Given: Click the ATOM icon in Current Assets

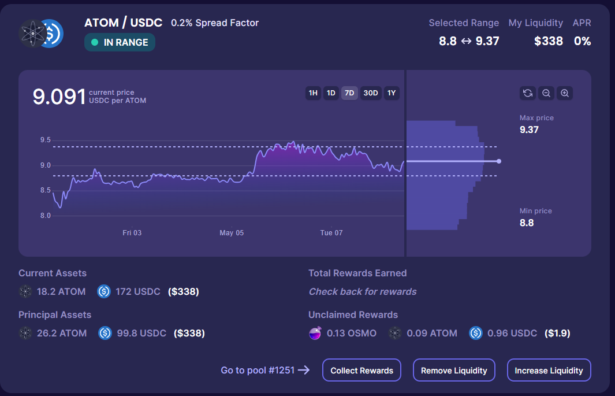Looking at the screenshot, I should (x=25, y=291).
